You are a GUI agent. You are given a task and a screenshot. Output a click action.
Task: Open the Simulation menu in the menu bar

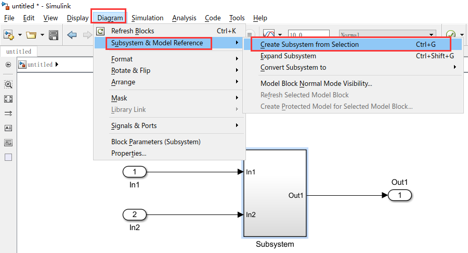tap(148, 18)
